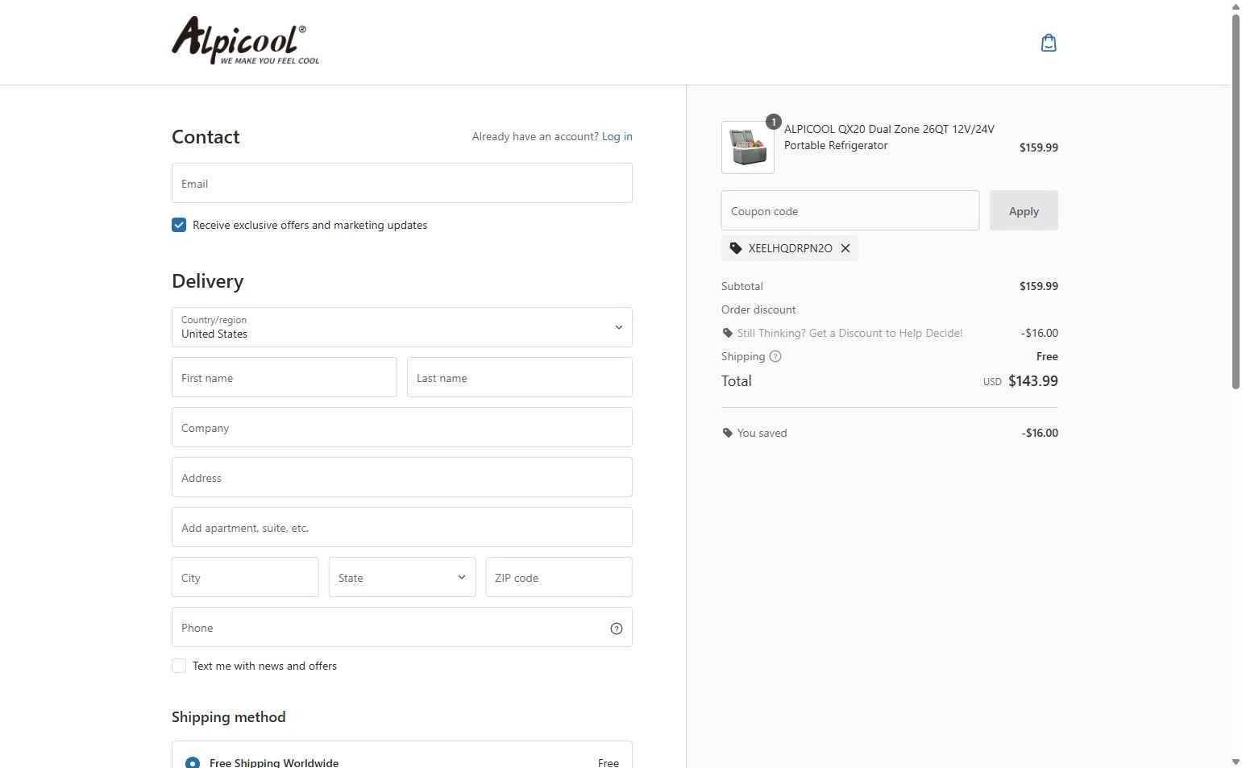Focus the Email input field
Screen dimensions: 1242x768
click(402, 183)
